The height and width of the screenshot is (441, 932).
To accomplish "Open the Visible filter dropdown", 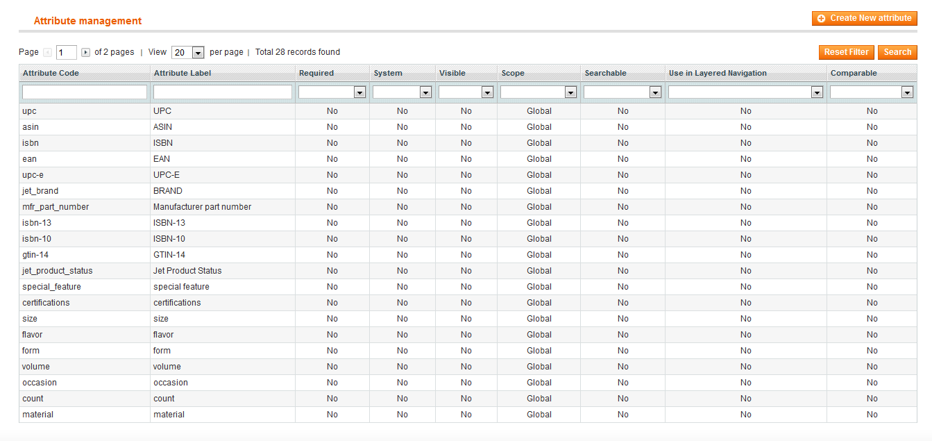I will coord(466,92).
